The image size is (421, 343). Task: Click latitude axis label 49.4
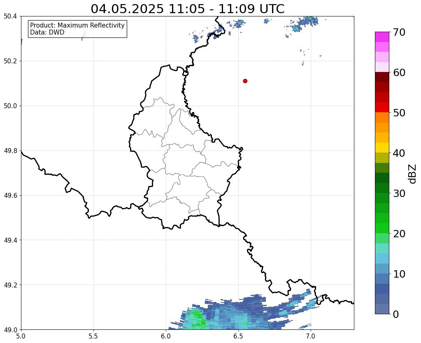tap(10, 240)
